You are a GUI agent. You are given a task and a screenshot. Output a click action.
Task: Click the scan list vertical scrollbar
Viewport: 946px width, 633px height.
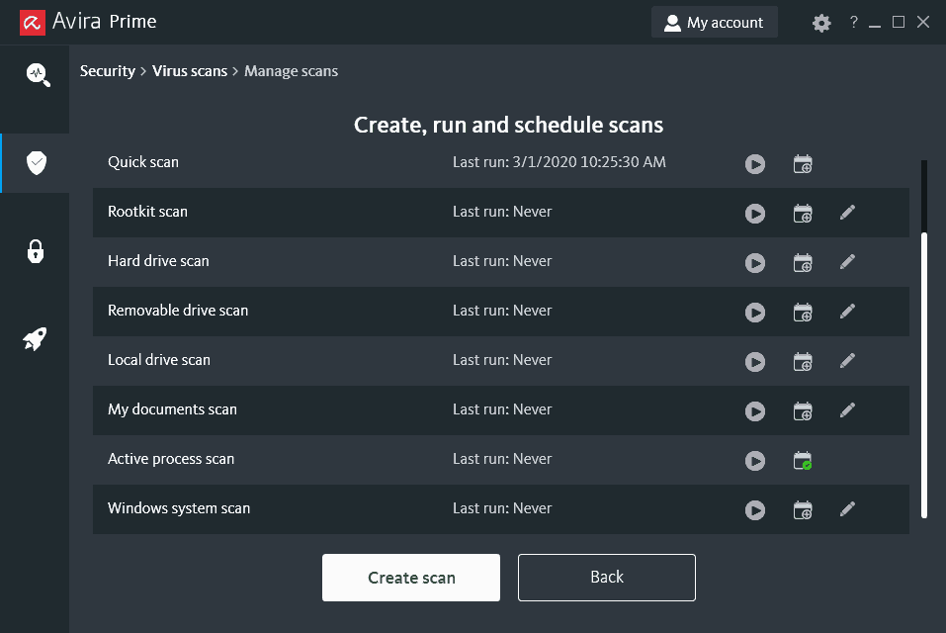pos(923,375)
